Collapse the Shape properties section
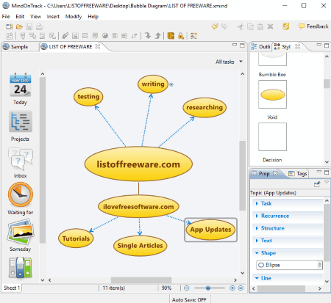Image resolution: width=331 pixels, height=303 pixels. (x=288, y=253)
